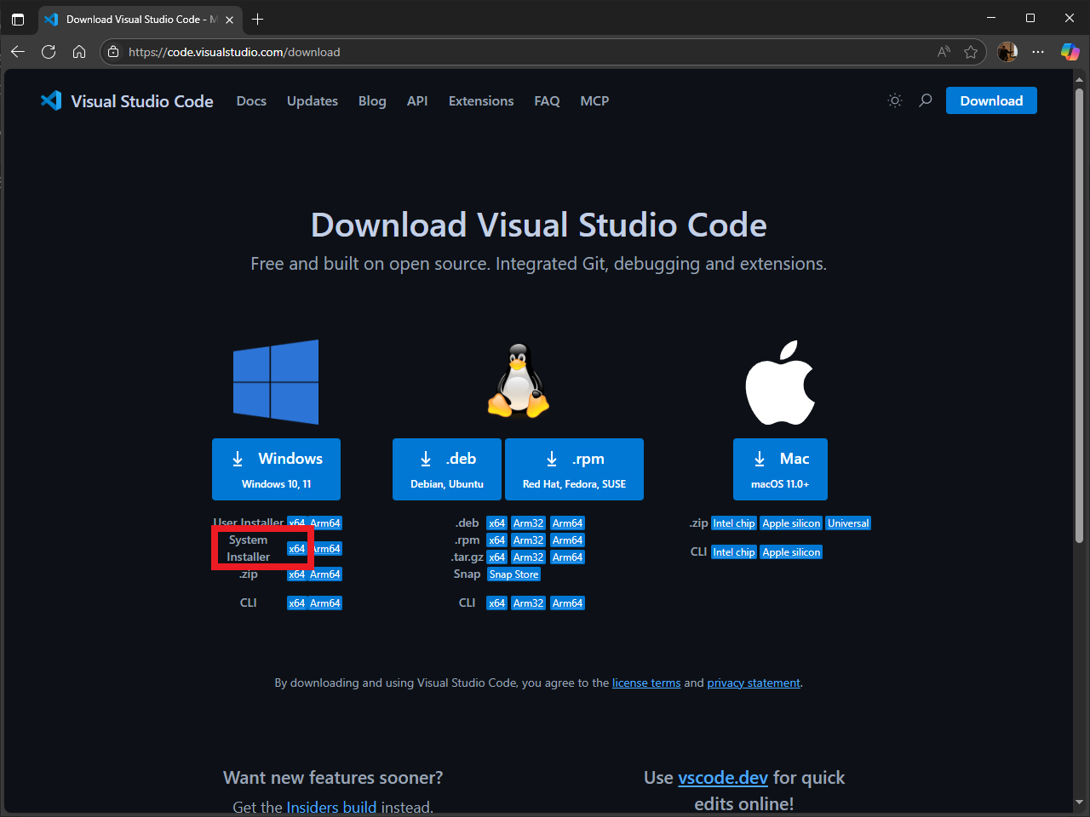Click Arm32 for Linux .tar.gz
1090x817 pixels.
(529, 557)
